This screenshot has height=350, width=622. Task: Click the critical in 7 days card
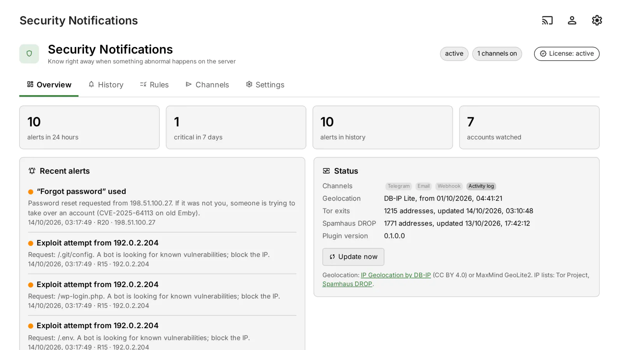click(x=236, y=127)
